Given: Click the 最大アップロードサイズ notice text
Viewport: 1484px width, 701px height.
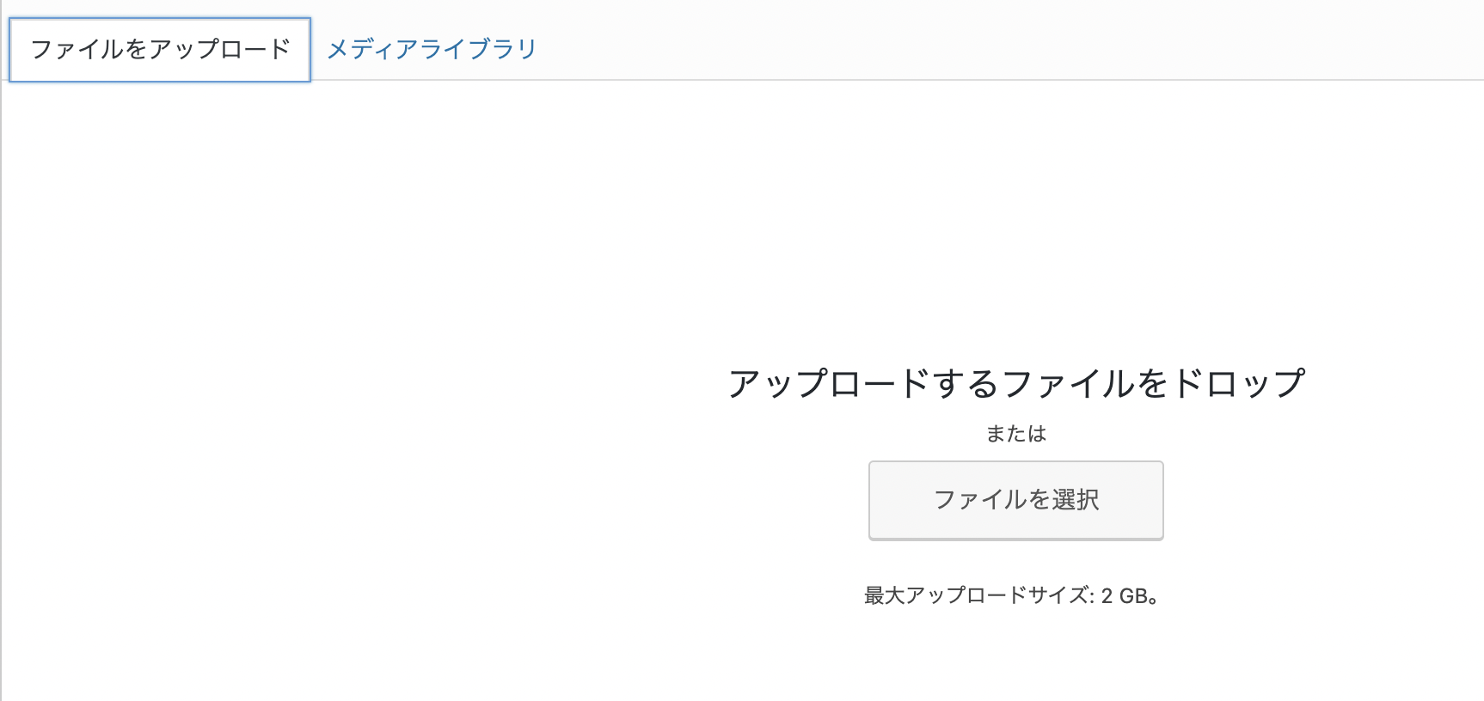Looking at the screenshot, I should [x=1011, y=595].
